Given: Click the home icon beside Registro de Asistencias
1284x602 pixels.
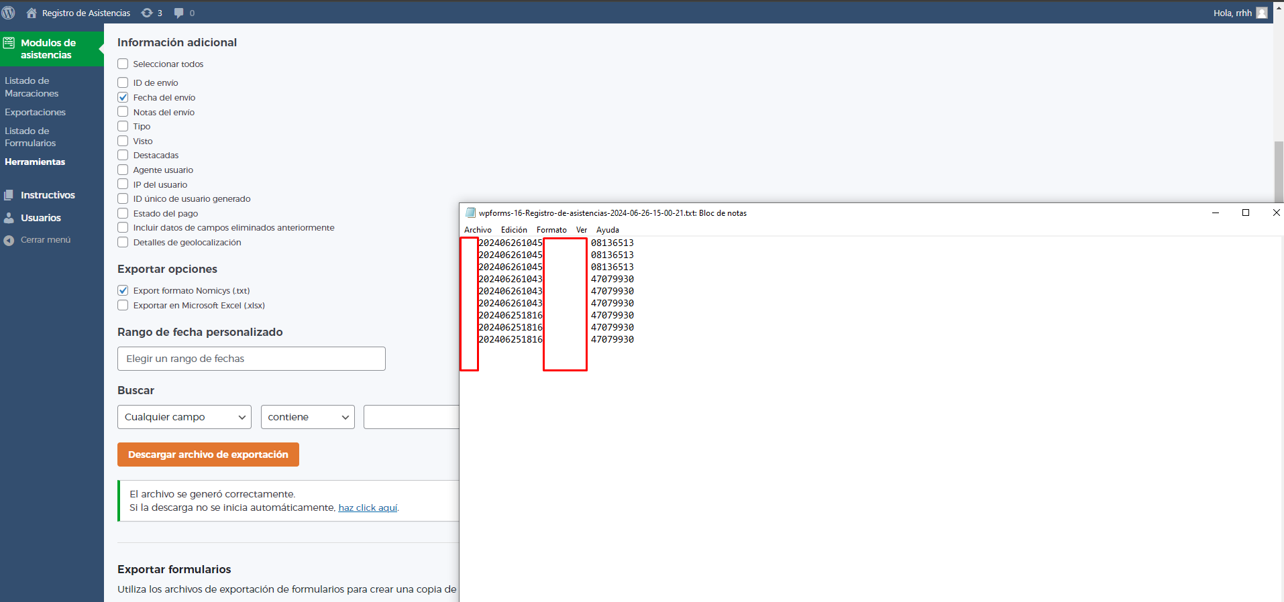Looking at the screenshot, I should pos(32,13).
